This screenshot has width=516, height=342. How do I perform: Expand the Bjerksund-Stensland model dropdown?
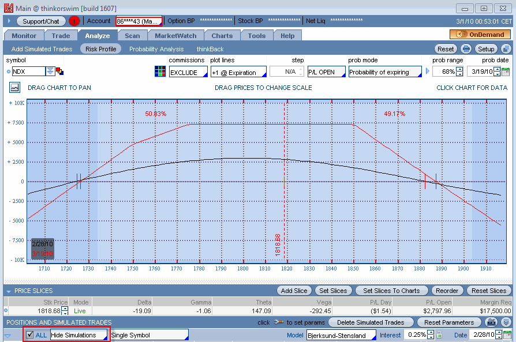[341, 335]
